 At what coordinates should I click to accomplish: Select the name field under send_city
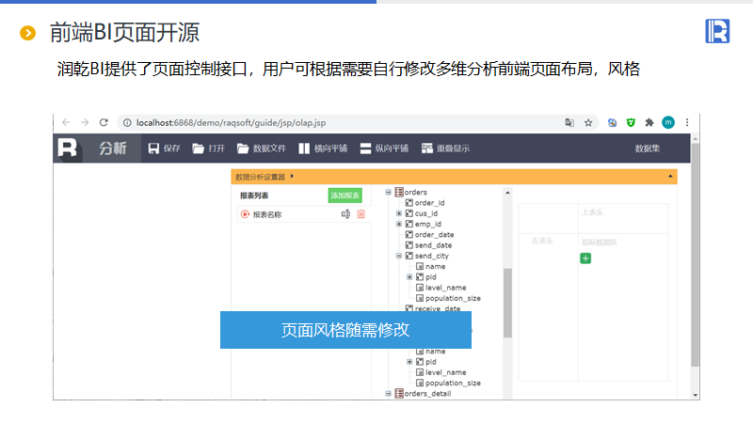tap(436, 266)
